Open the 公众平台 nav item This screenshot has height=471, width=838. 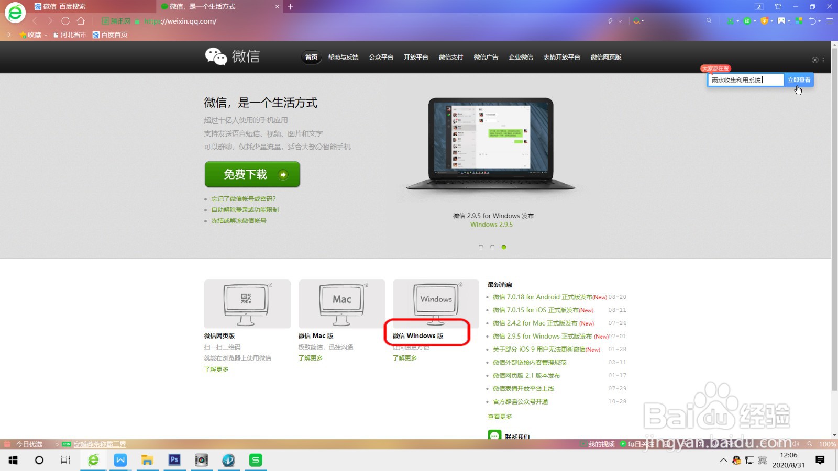tap(381, 57)
